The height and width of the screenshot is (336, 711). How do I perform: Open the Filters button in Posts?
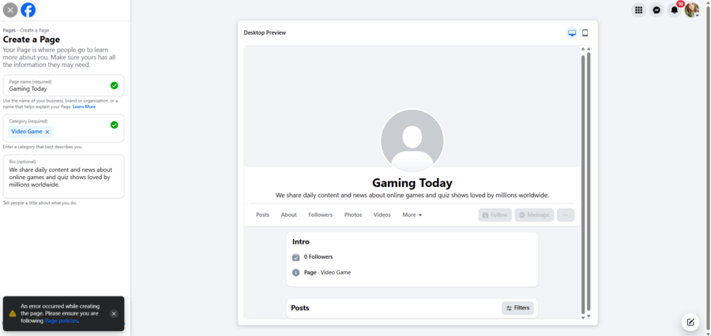pos(517,308)
